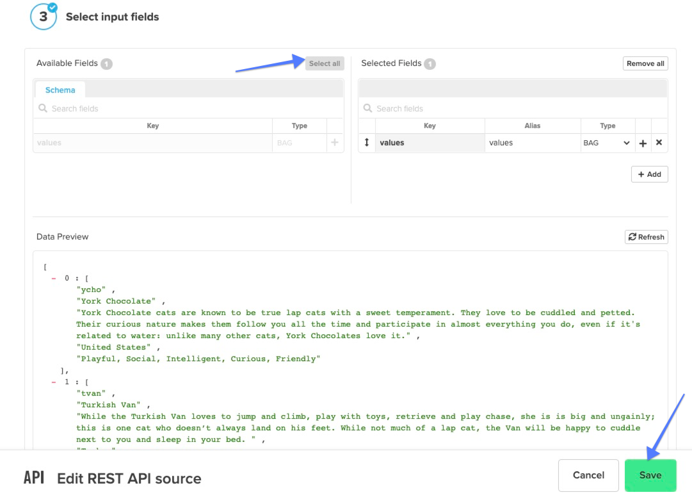Remove values field with the X icon

pyautogui.click(x=659, y=143)
